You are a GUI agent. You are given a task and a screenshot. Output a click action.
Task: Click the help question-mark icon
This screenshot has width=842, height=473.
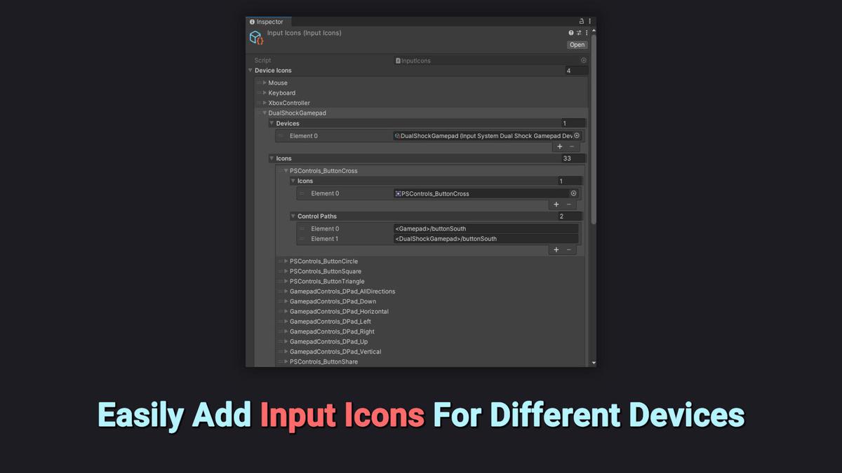(571, 33)
